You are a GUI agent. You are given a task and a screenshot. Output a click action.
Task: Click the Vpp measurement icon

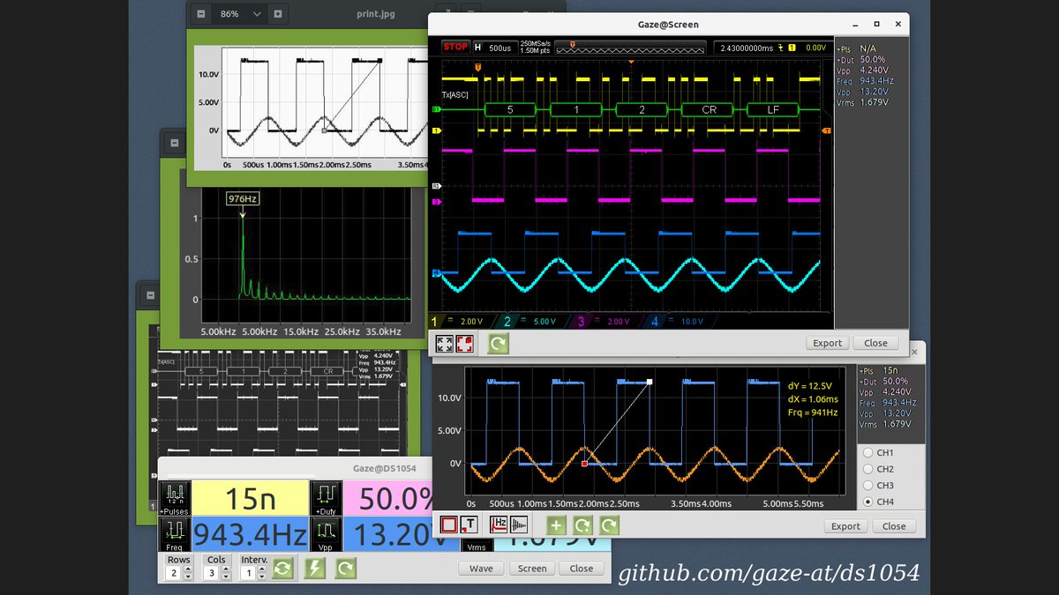click(x=327, y=532)
